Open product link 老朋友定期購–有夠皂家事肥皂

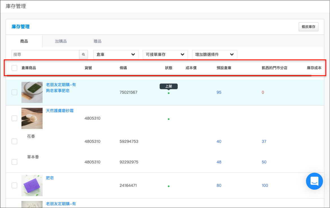[x=61, y=87]
